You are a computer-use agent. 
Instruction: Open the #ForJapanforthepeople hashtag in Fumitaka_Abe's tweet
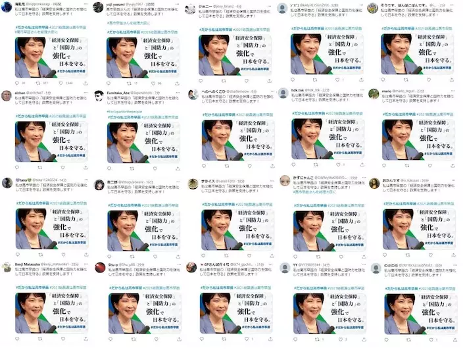[124, 112]
